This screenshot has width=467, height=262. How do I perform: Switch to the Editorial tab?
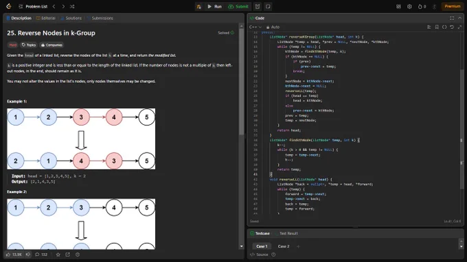click(46, 18)
